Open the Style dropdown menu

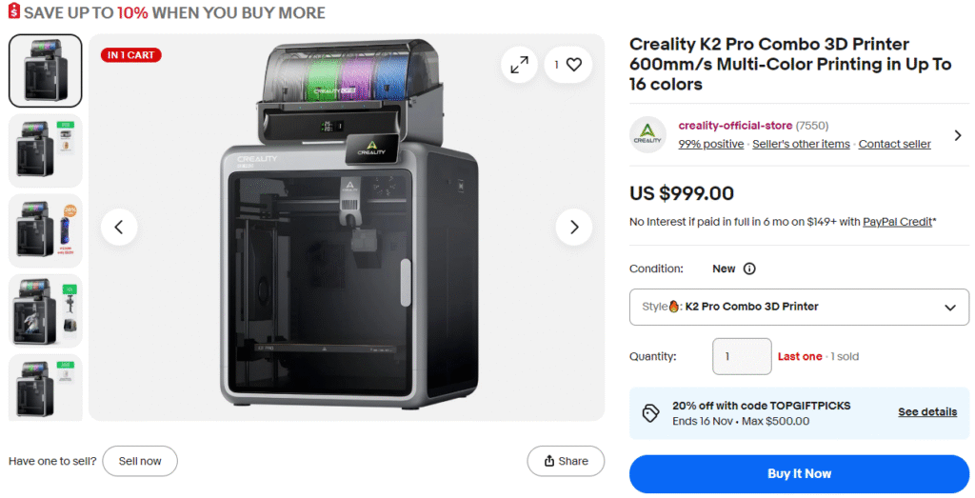tap(799, 307)
